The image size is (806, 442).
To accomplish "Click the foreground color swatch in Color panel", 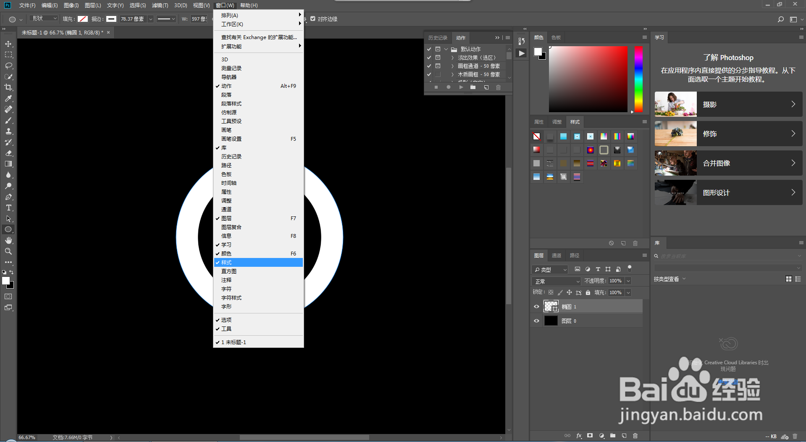I will click(x=538, y=51).
